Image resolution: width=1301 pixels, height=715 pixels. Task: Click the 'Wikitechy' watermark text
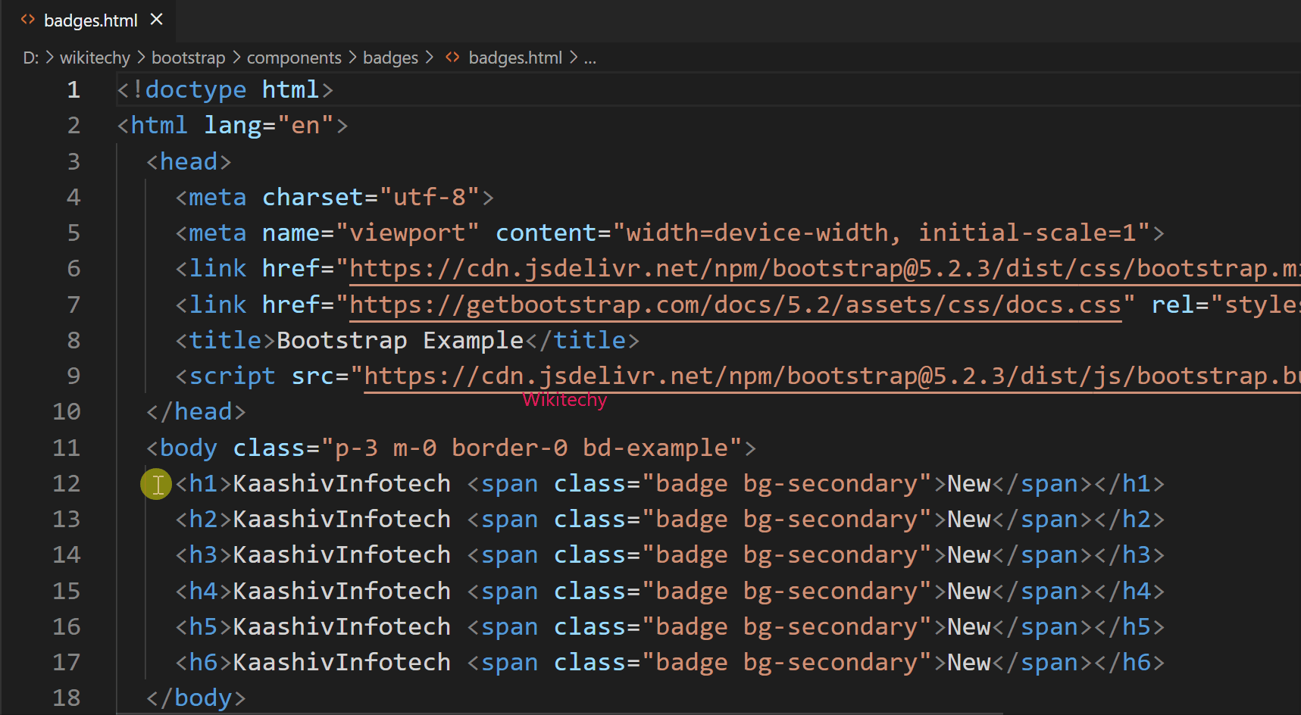564,400
